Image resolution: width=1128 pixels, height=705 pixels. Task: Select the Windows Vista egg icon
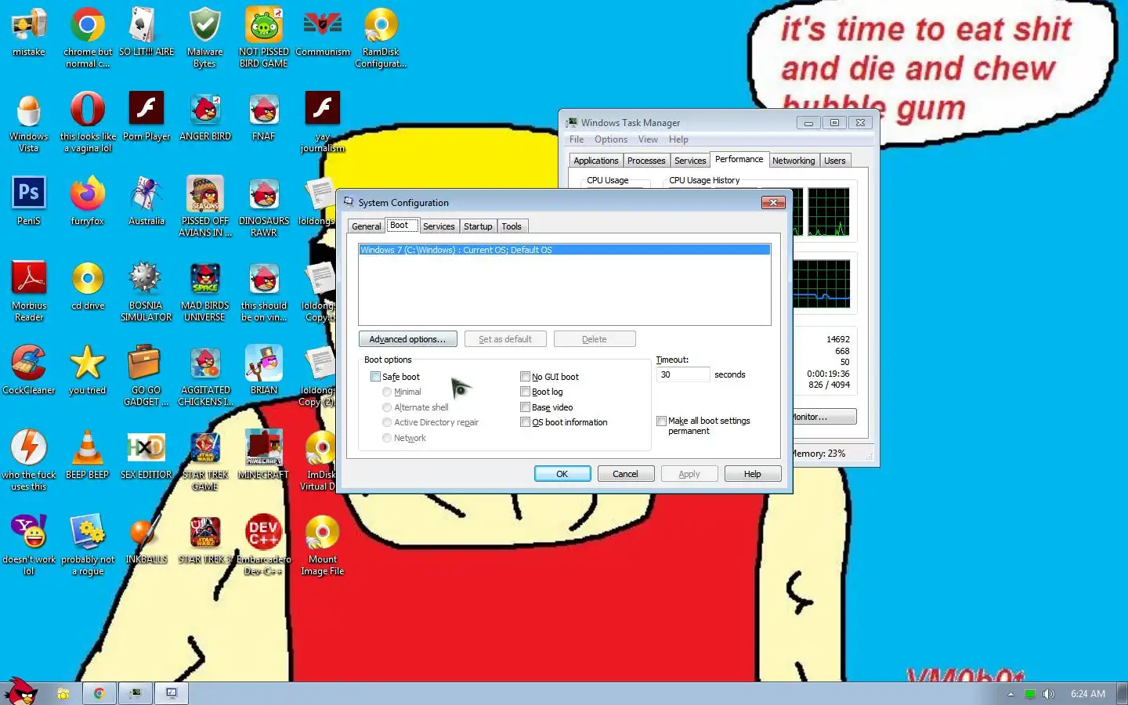pos(29,122)
